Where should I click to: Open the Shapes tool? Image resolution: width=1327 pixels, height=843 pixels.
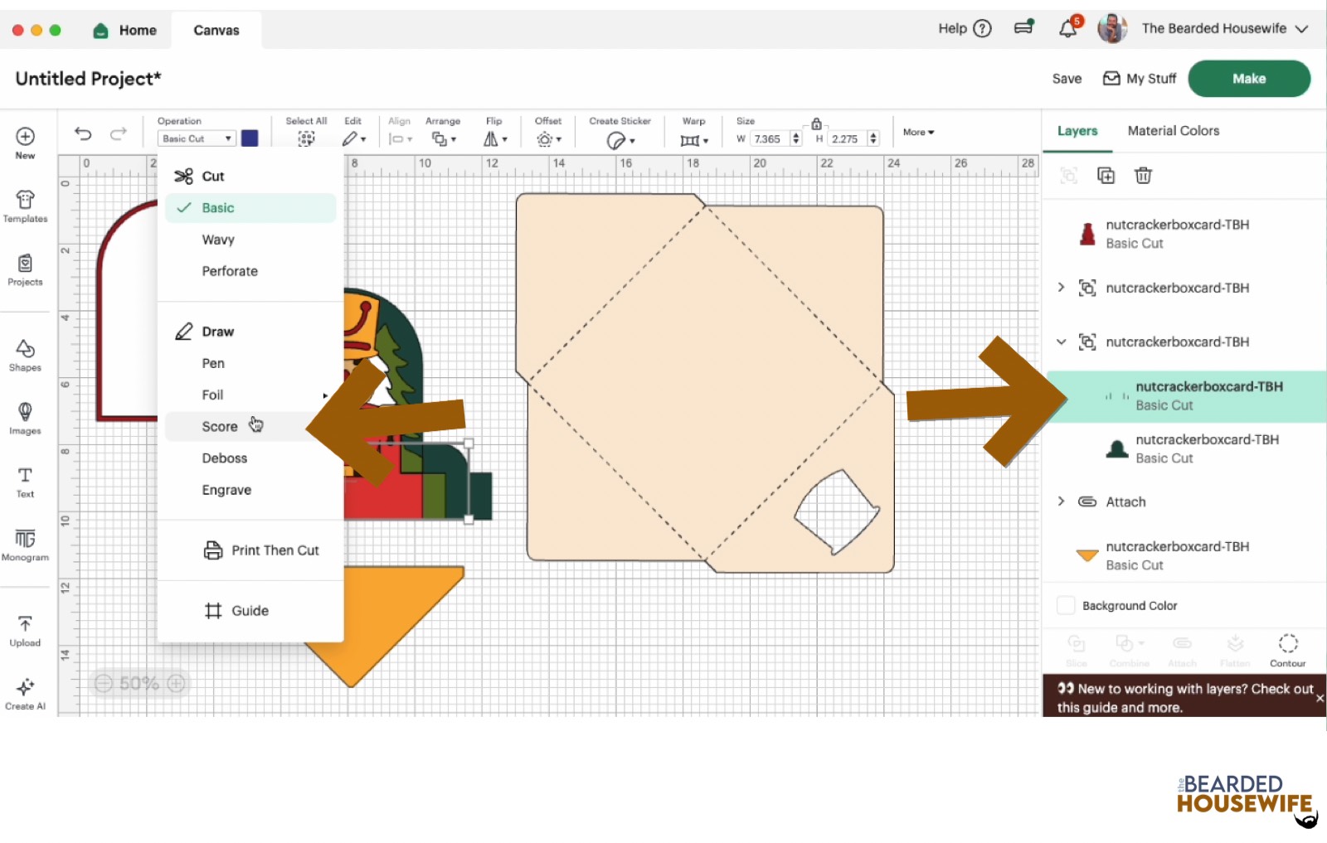coord(25,355)
